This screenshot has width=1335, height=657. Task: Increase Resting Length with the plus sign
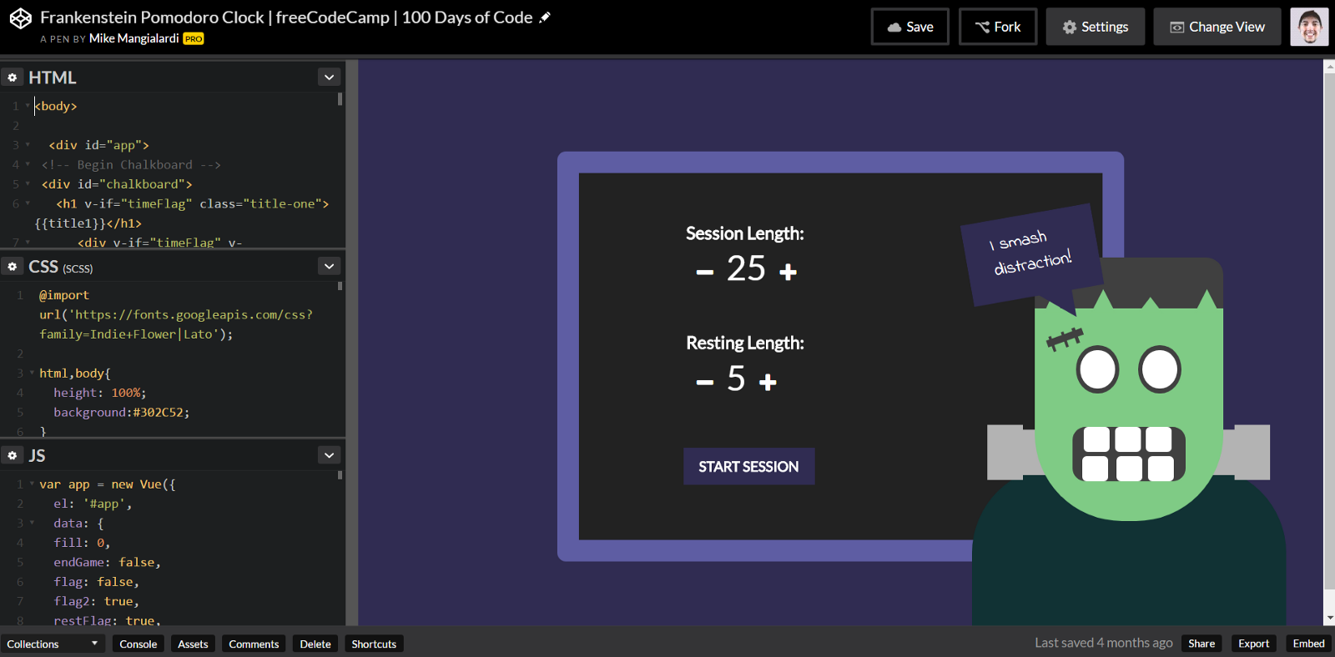point(768,383)
